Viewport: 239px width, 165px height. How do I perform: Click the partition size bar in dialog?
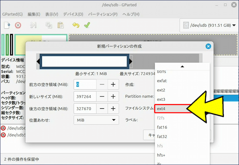[x=84, y=61]
